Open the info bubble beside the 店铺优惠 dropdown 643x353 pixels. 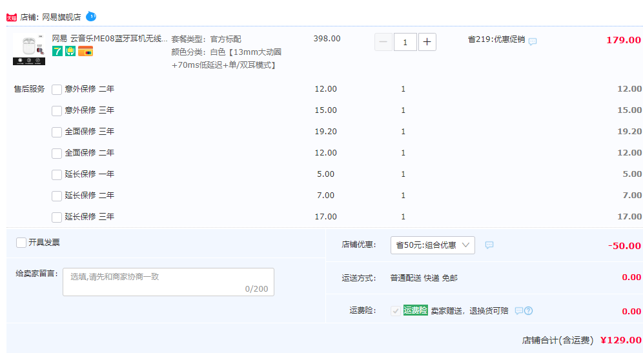[x=489, y=245]
